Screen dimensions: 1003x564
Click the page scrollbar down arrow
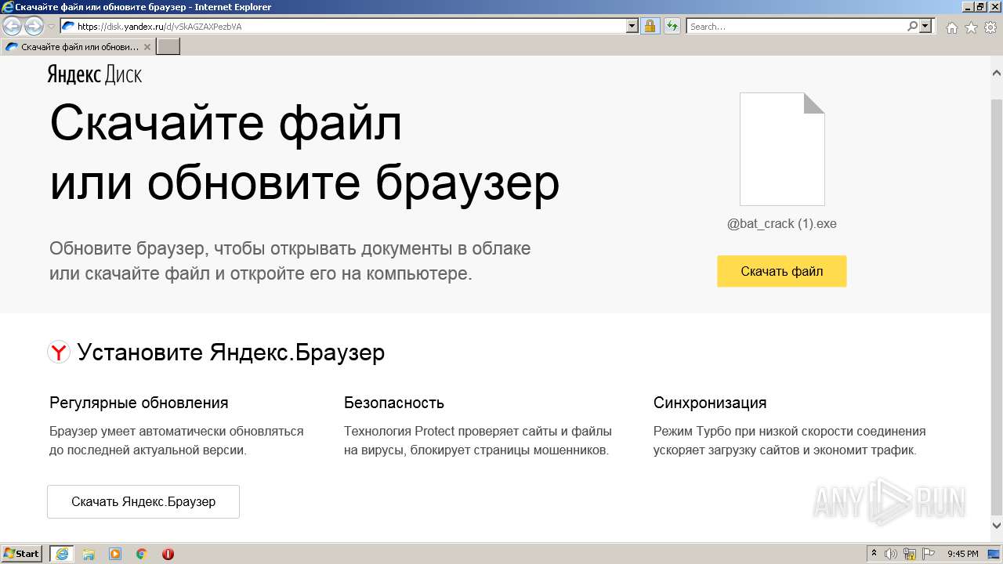tap(997, 526)
